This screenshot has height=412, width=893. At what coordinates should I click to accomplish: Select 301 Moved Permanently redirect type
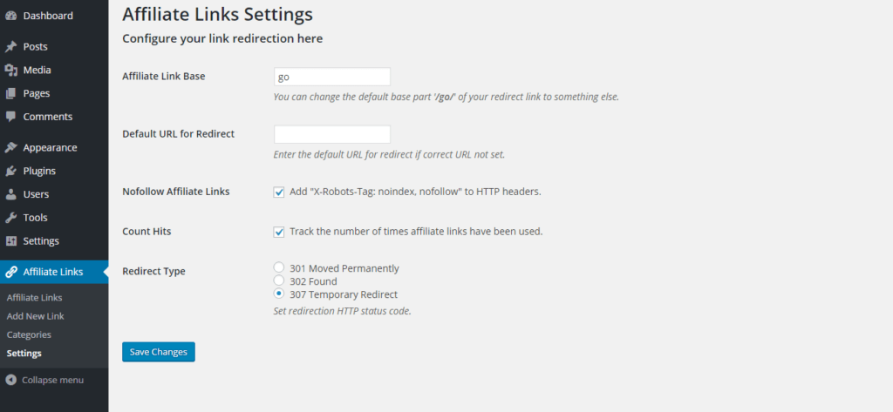(x=278, y=267)
